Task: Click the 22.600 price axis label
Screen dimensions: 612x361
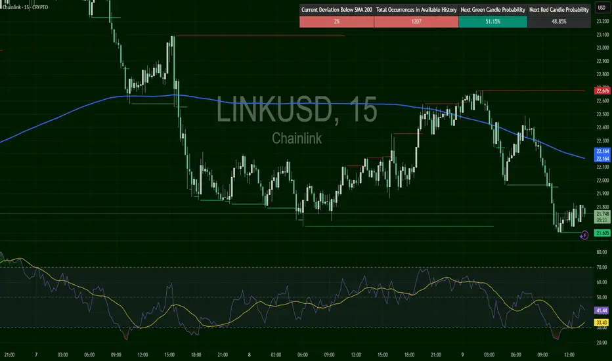Action: point(603,100)
